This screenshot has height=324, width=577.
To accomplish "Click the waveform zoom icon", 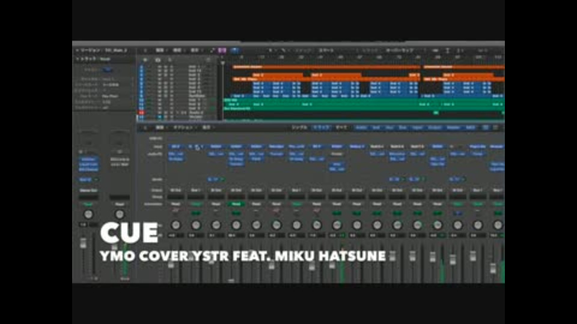I will pos(435,50).
